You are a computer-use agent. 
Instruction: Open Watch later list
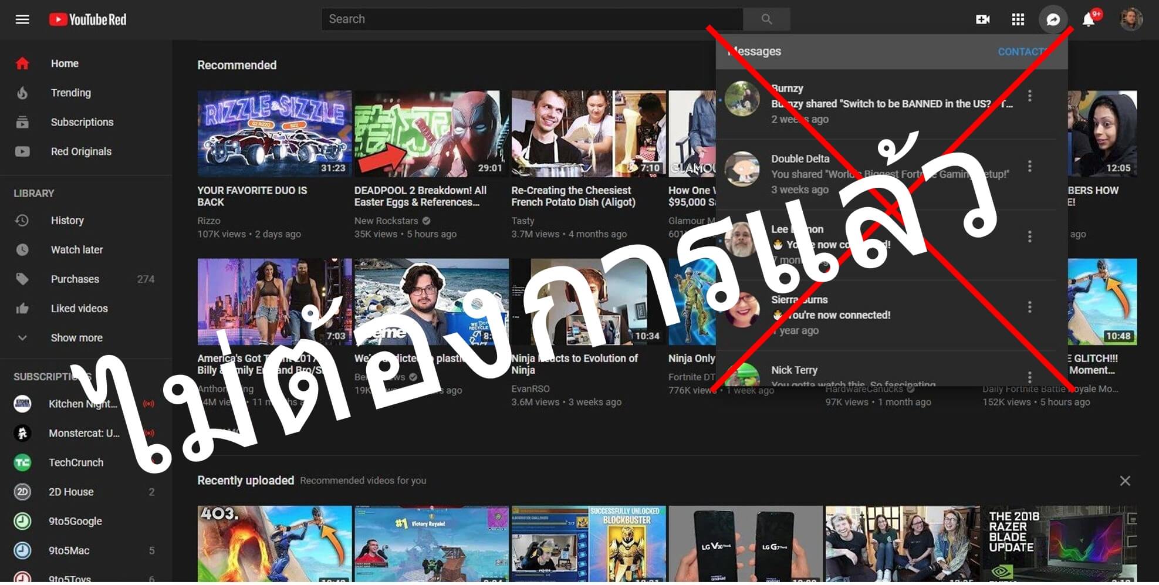coord(86,250)
